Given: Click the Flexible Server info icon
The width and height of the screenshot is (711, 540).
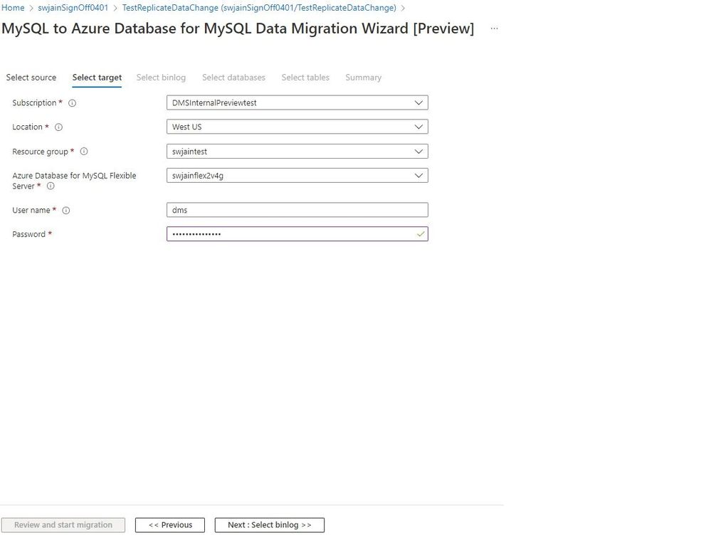Looking at the screenshot, I should click(51, 186).
